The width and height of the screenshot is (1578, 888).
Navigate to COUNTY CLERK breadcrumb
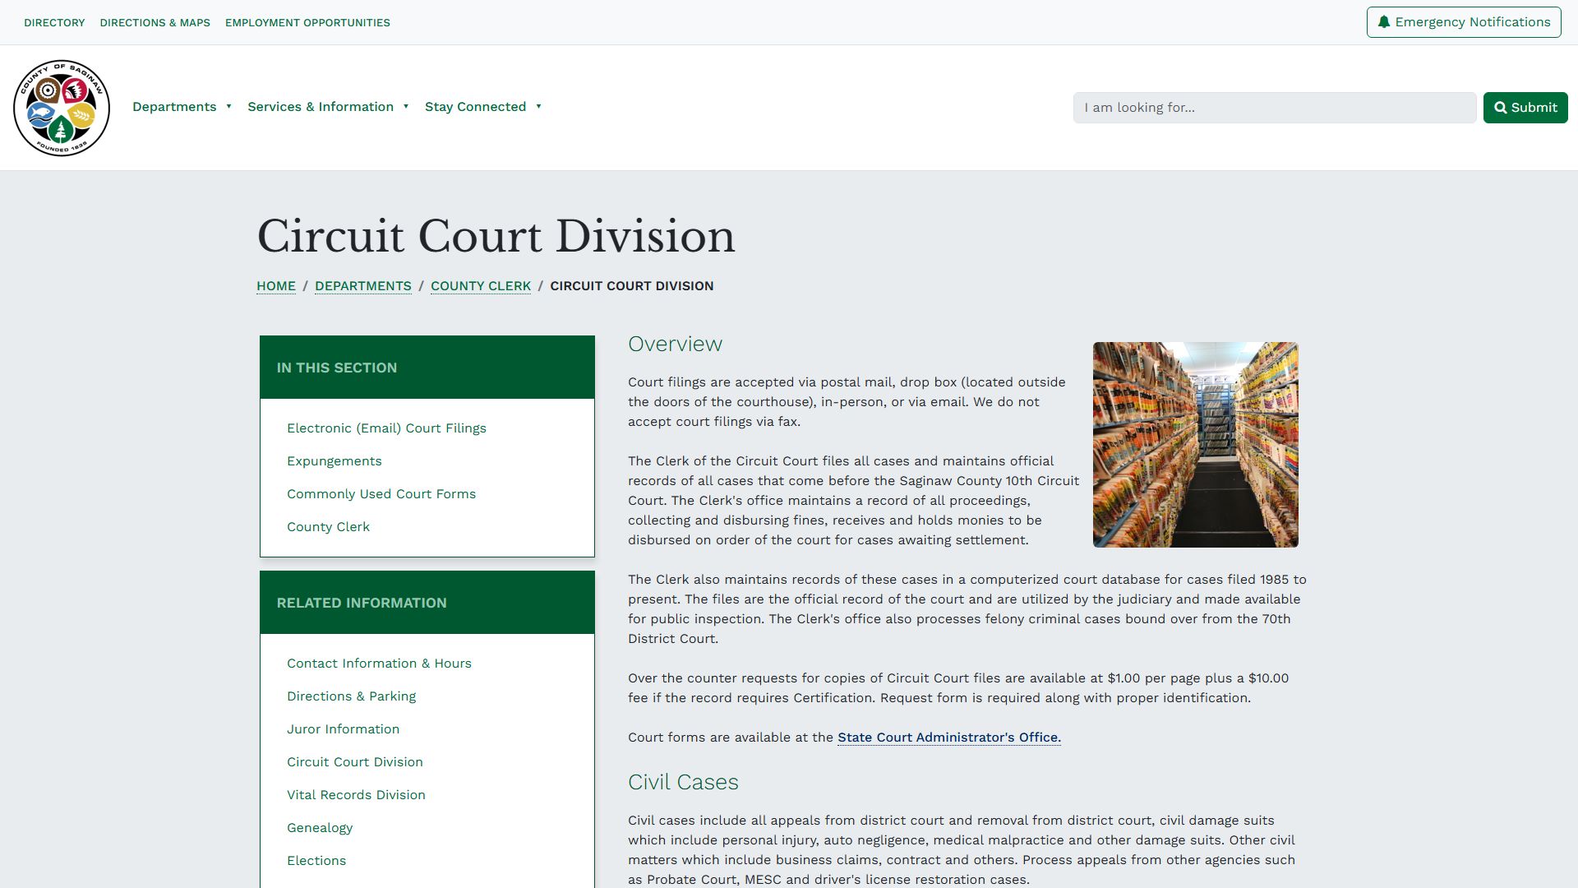click(x=480, y=285)
